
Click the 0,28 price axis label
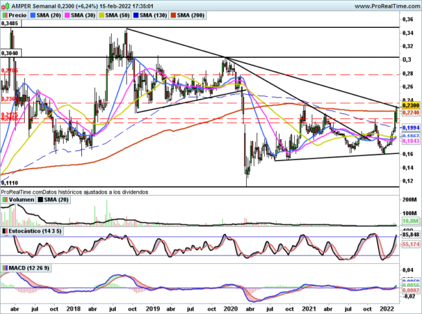pos(408,73)
